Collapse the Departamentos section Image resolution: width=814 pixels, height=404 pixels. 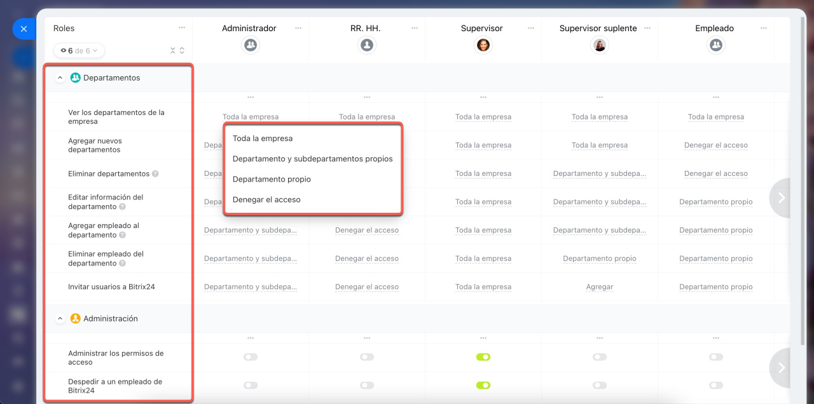click(x=60, y=78)
